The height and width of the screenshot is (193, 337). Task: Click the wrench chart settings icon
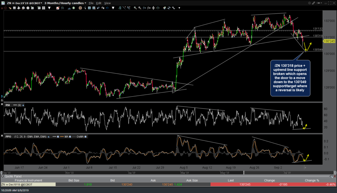173,7
